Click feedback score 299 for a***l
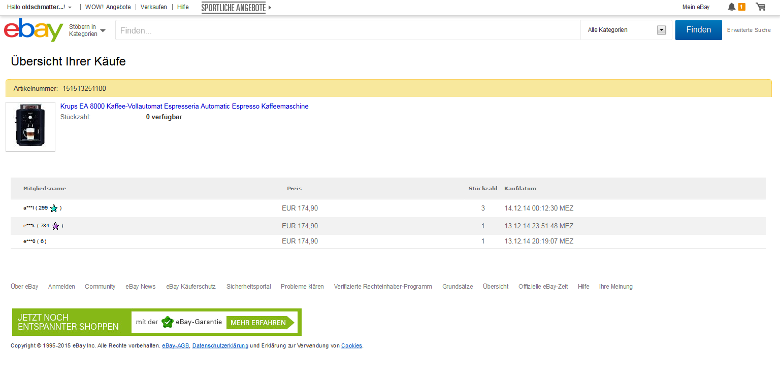This screenshot has width=780, height=383. click(x=43, y=208)
